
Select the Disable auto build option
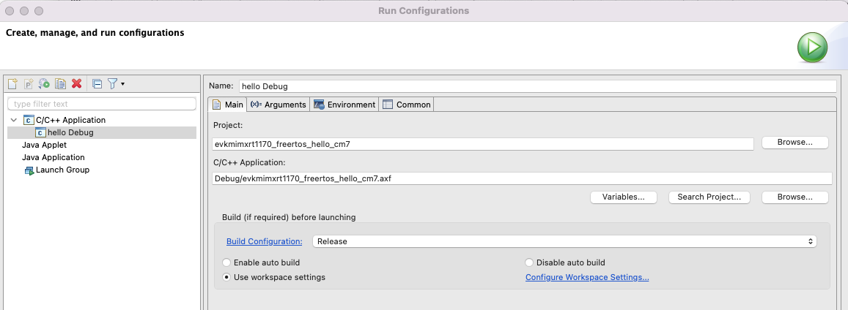tap(529, 262)
